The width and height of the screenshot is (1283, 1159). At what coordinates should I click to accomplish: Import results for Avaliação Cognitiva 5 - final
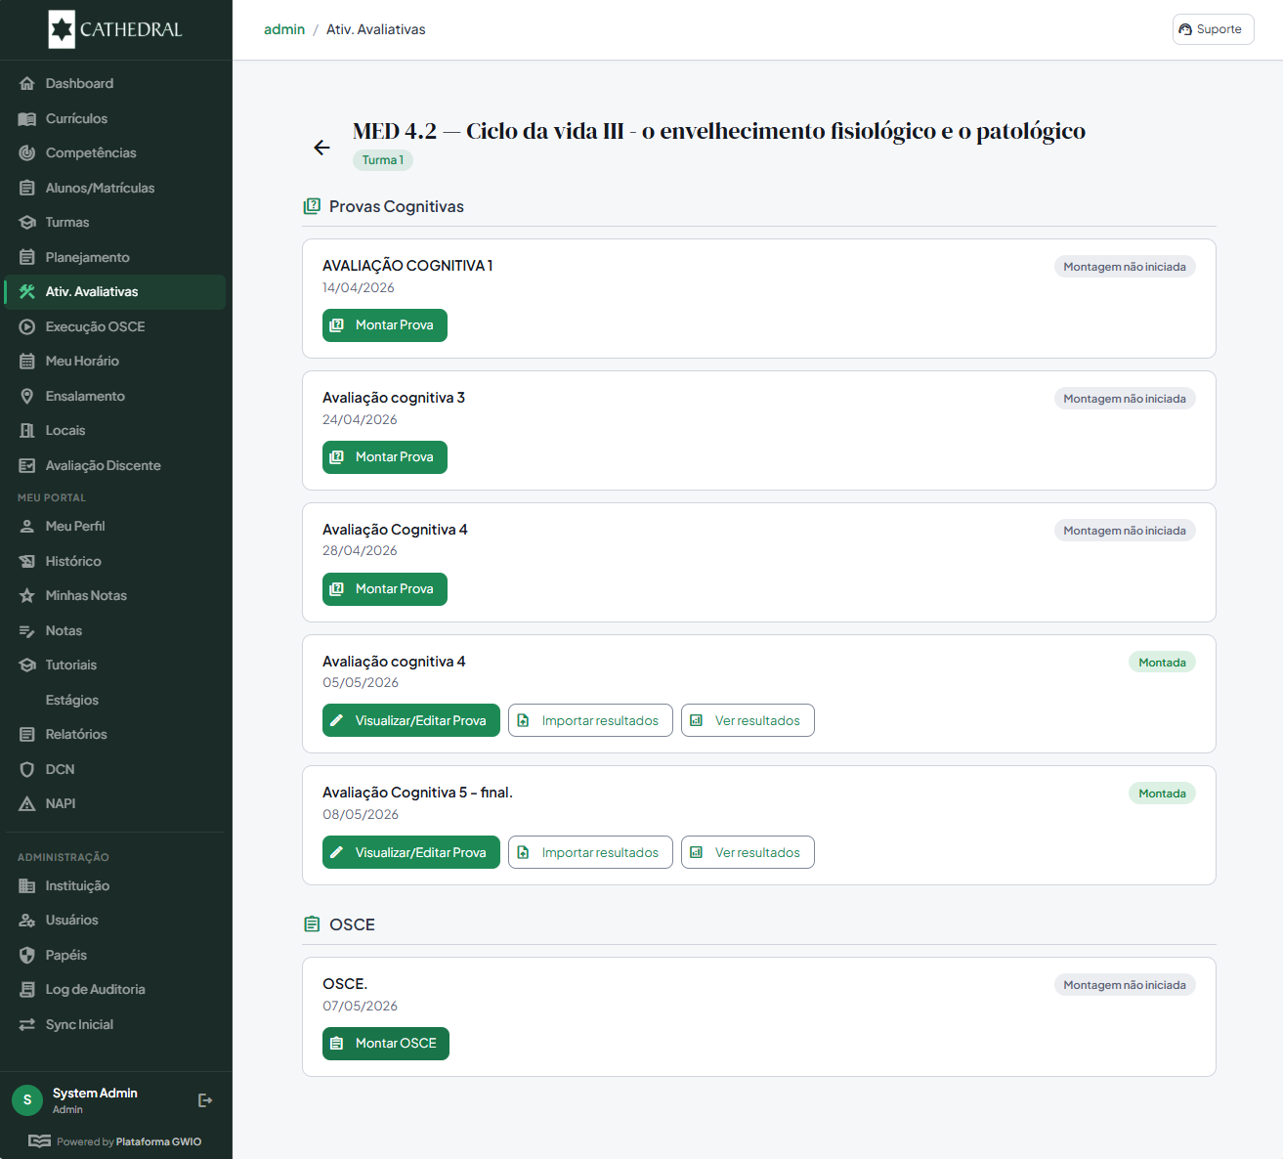pyautogui.click(x=590, y=852)
